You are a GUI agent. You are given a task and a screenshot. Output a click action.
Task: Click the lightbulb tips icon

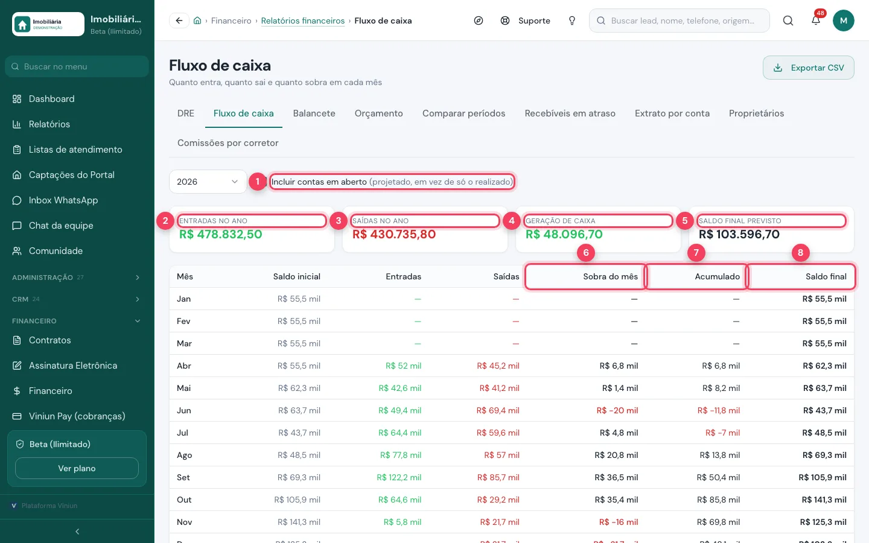572,21
